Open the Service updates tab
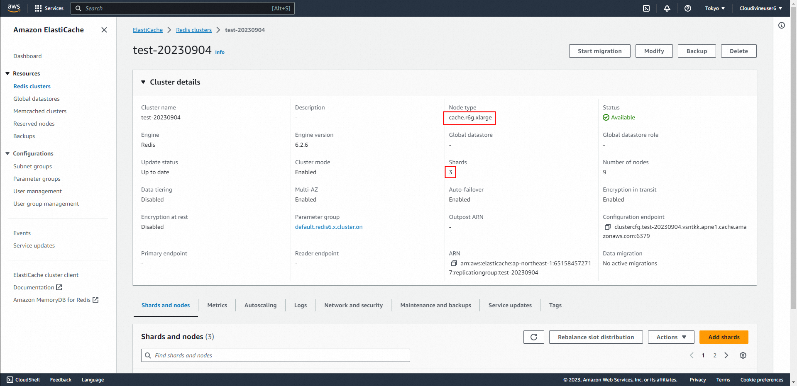797x386 pixels. 510,305
